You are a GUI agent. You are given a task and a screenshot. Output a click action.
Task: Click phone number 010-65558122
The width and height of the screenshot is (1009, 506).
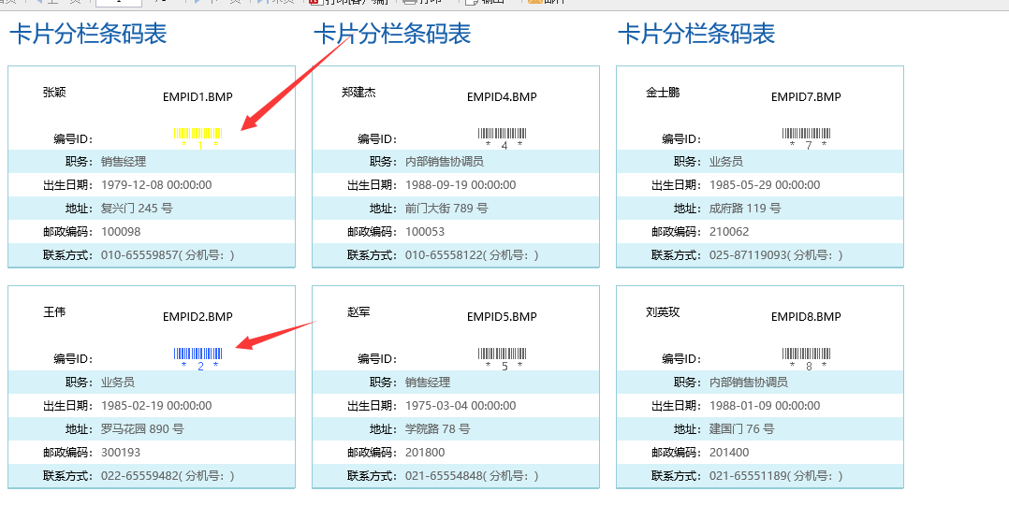pyautogui.click(x=444, y=255)
